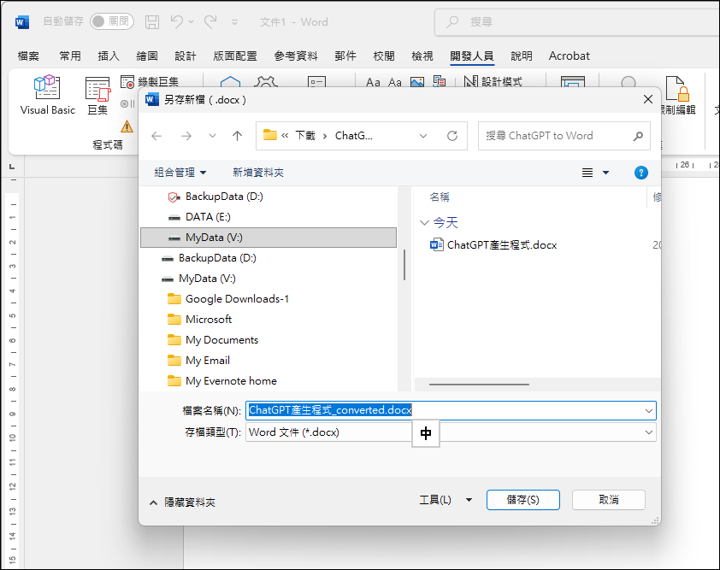Toggle AutoSave (自動儲存) switch
The height and width of the screenshot is (570, 720).
pyautogui.click(x=111, y=21)
